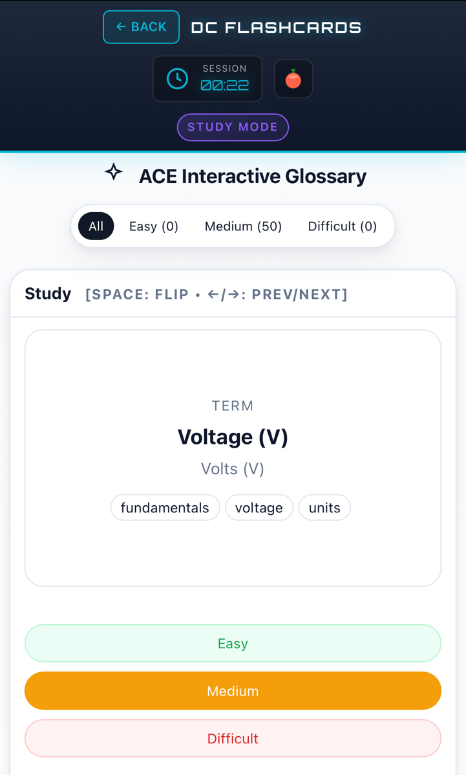The width and height of the screenshot is (466, 775).
Task: Rate the current card as Medium
Action: tap(233, 690)
